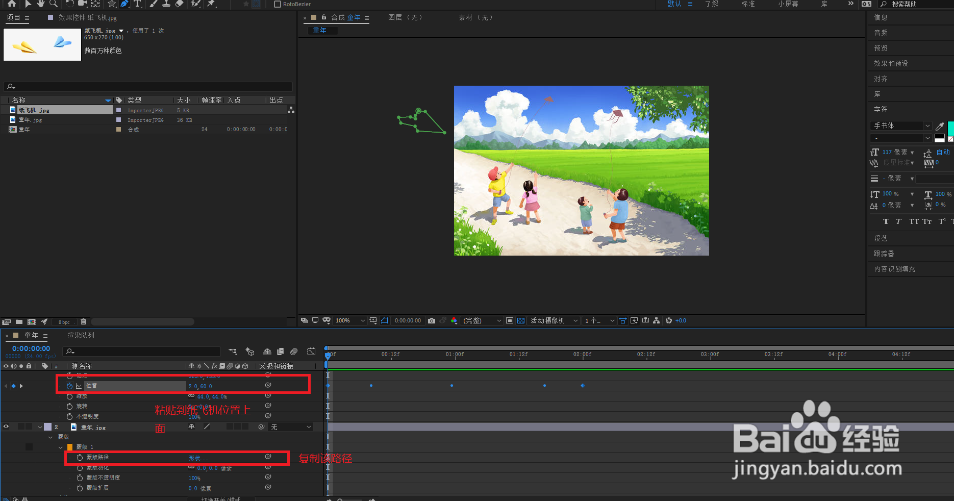Click the Home icon in the toolbar

point(12,4)
